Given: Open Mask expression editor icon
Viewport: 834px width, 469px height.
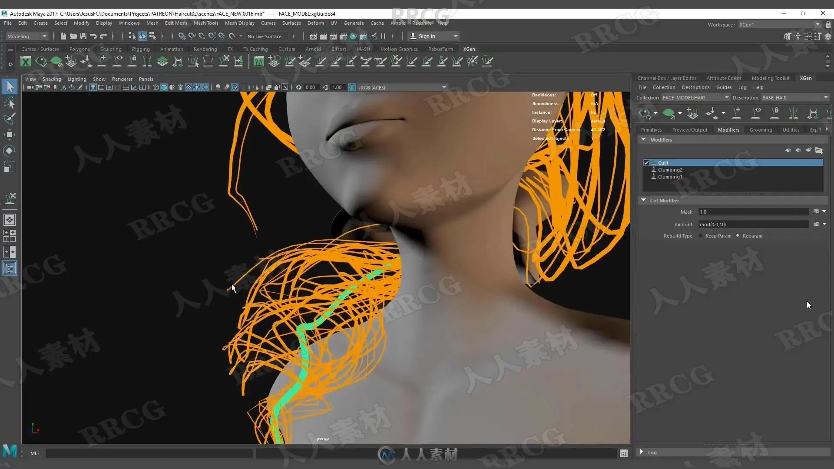Looking at the screenshot, I should 816,211.
